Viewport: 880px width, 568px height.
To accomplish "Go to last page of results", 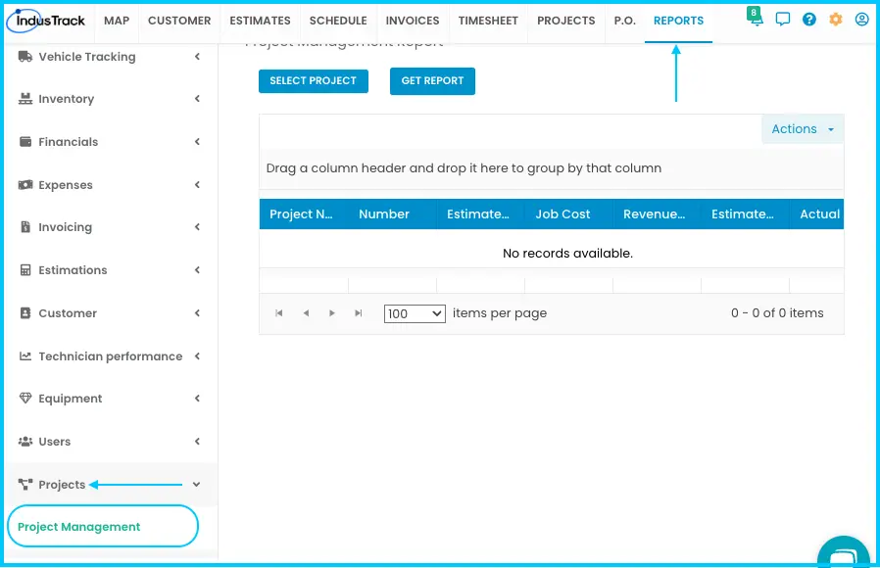I will pyautogui.click(x=358, y=312).
